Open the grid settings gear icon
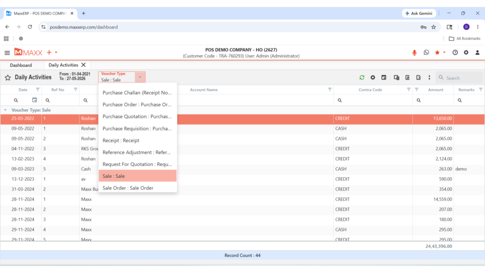Viewport: 485px width, 273px height. point(373,77)
